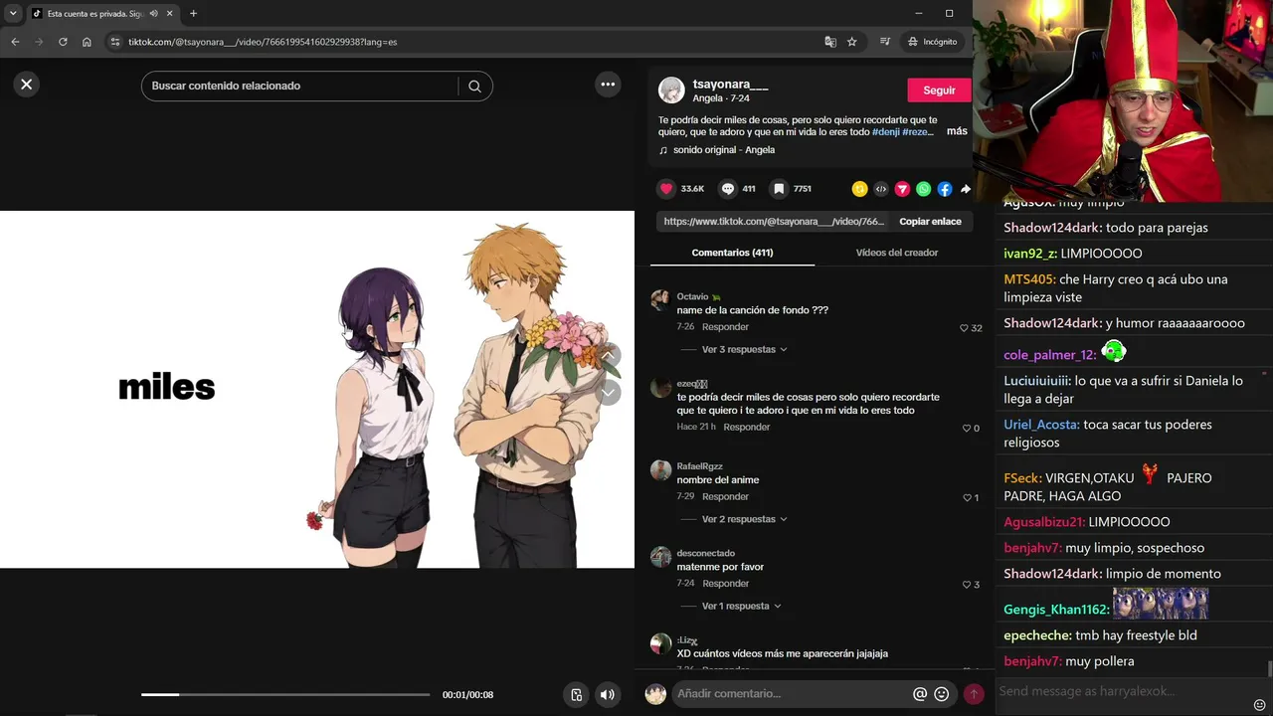The height and width of the screenshot is (716, 1273).
Task: Open the comments bubble icon with 411
Action: [728, 189]
